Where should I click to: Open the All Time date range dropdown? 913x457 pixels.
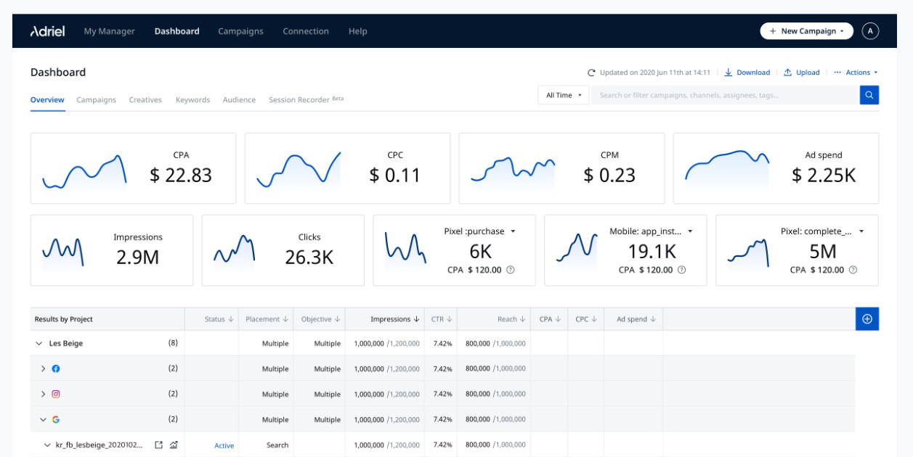point(564,95)
